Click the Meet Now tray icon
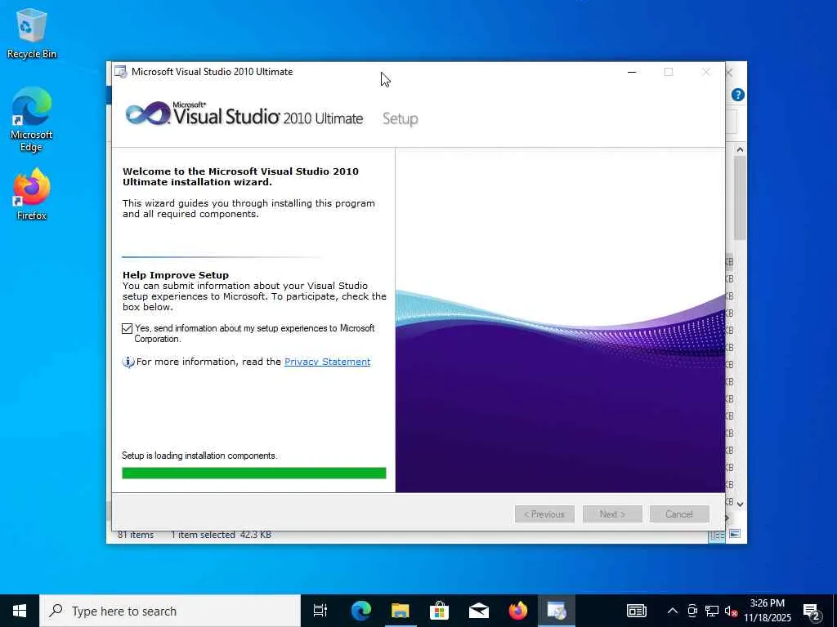This screenshot has width=837, height=627. click(x=692, y=611)
